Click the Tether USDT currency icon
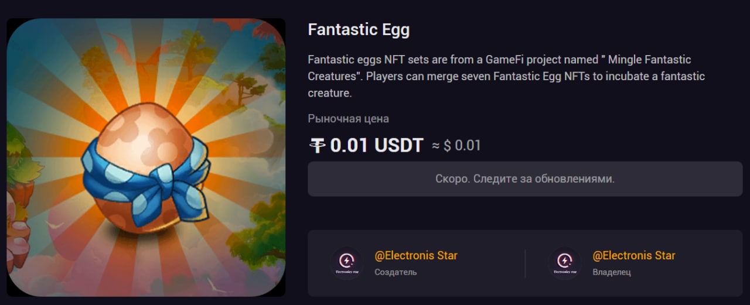The image size is (750, 305). 317,146
